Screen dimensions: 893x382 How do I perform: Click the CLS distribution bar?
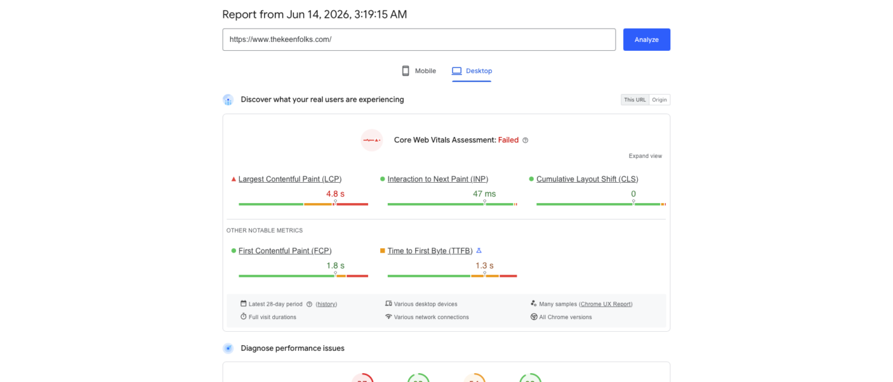tap(601, 204)
